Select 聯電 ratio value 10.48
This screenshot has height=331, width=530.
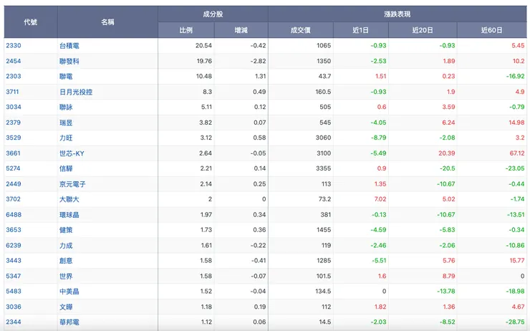click(204, 77)
